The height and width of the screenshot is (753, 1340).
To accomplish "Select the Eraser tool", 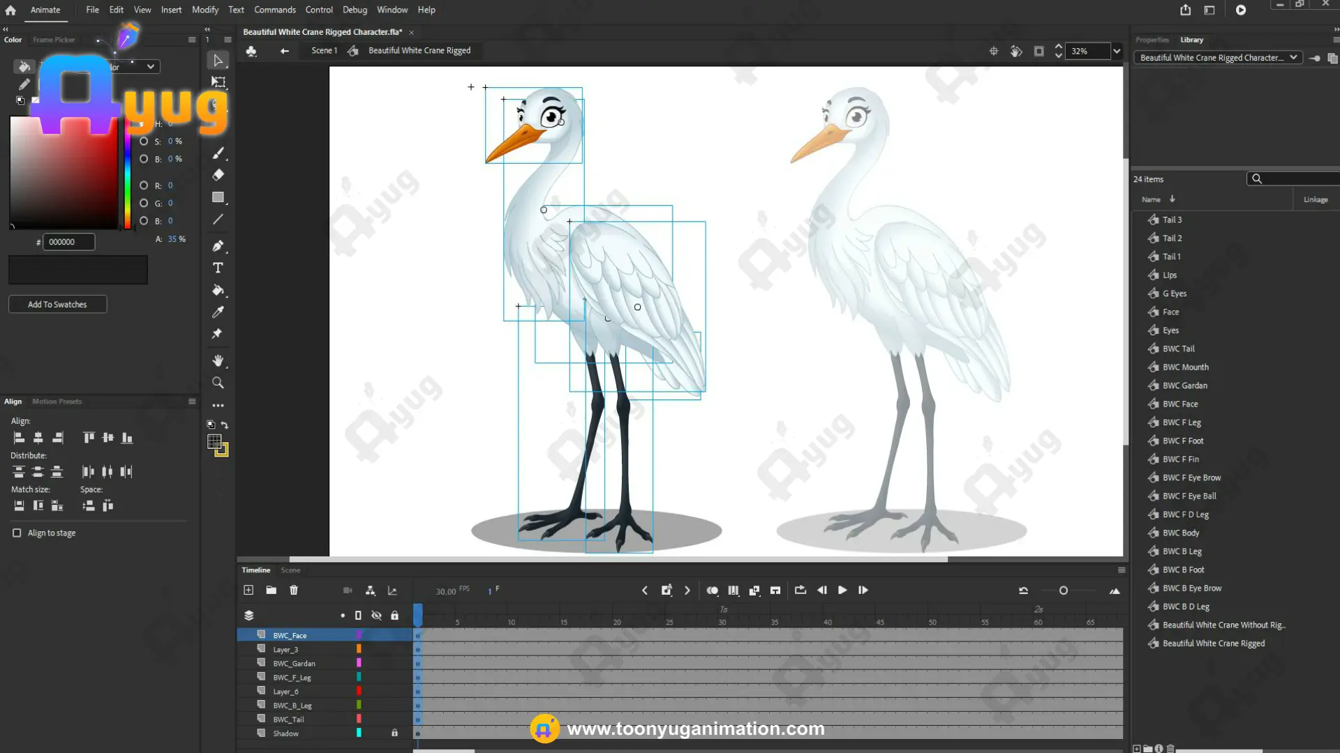I will (218, 174).
